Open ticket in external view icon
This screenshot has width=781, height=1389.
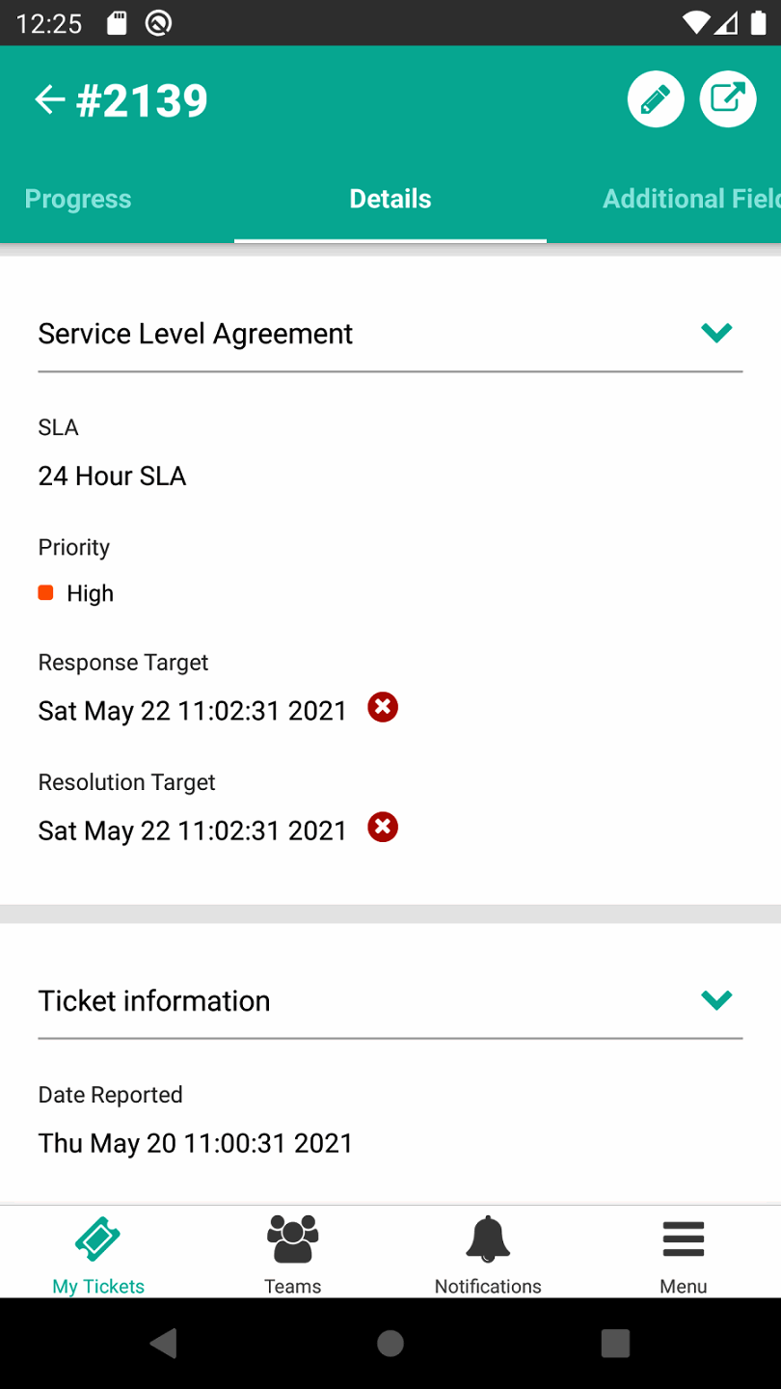728,99
